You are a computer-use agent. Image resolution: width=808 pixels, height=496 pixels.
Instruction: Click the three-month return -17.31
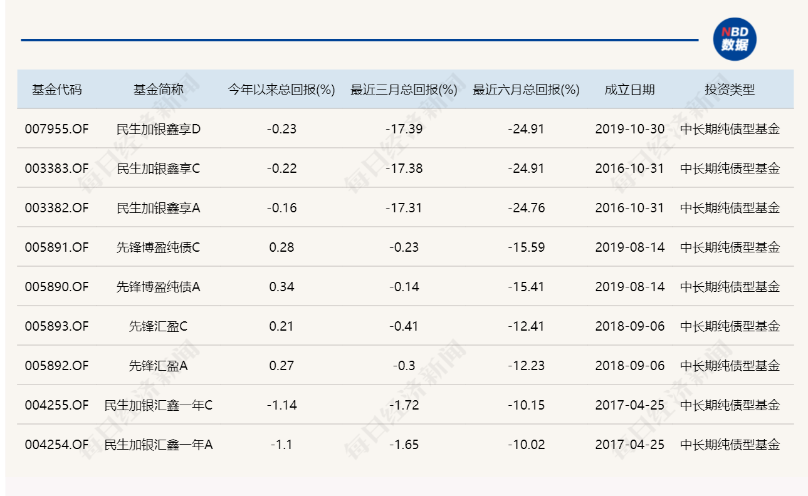404,208
